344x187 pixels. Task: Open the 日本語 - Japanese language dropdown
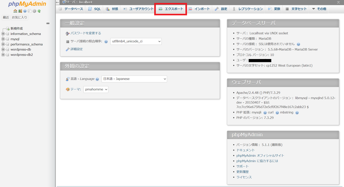pyautogui.click(x=134, y=79)
